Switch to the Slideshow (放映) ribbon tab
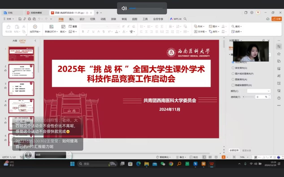This screenshot has width=284, height=177. click(x=113, y=19)
